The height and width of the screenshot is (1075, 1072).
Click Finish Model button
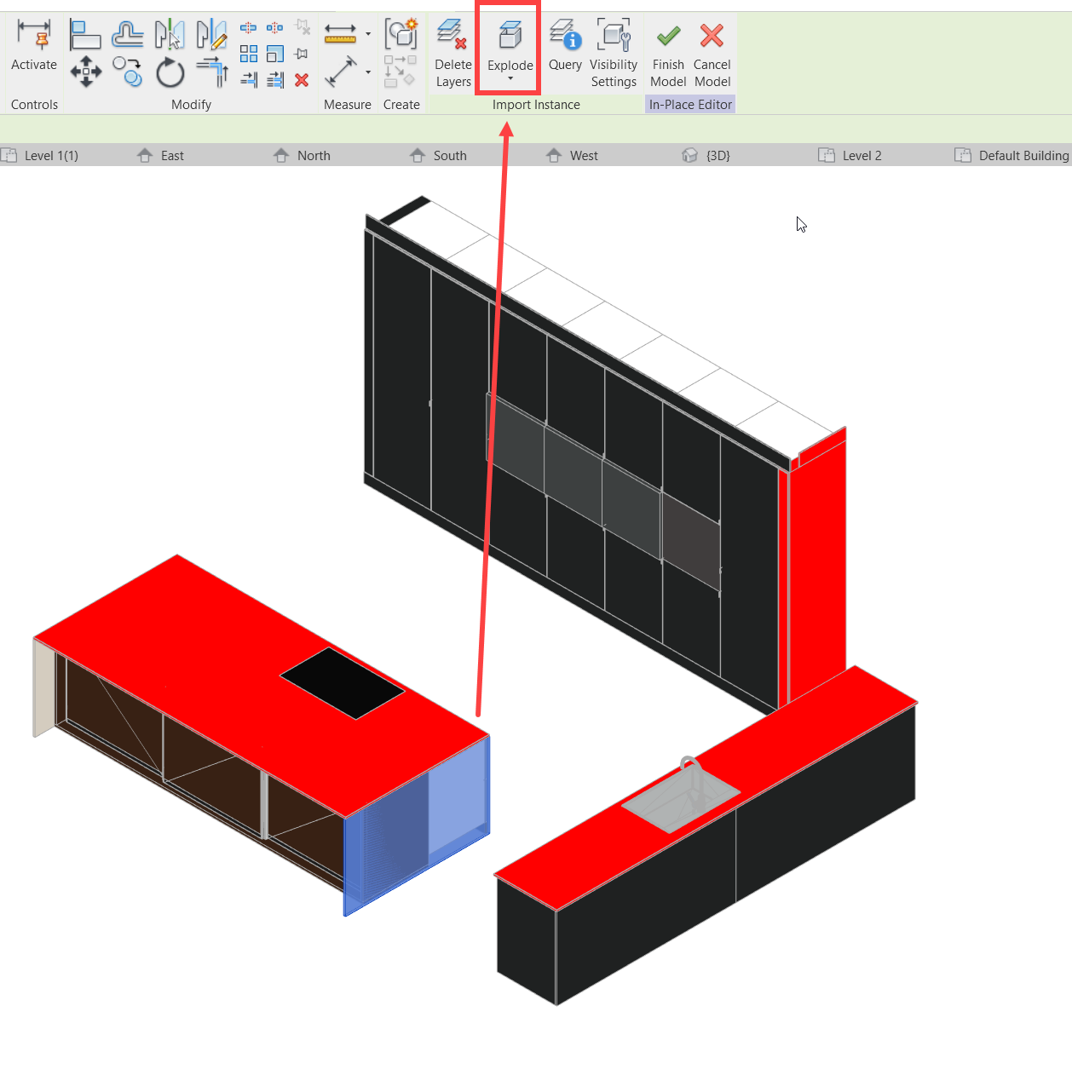point(667,53)
